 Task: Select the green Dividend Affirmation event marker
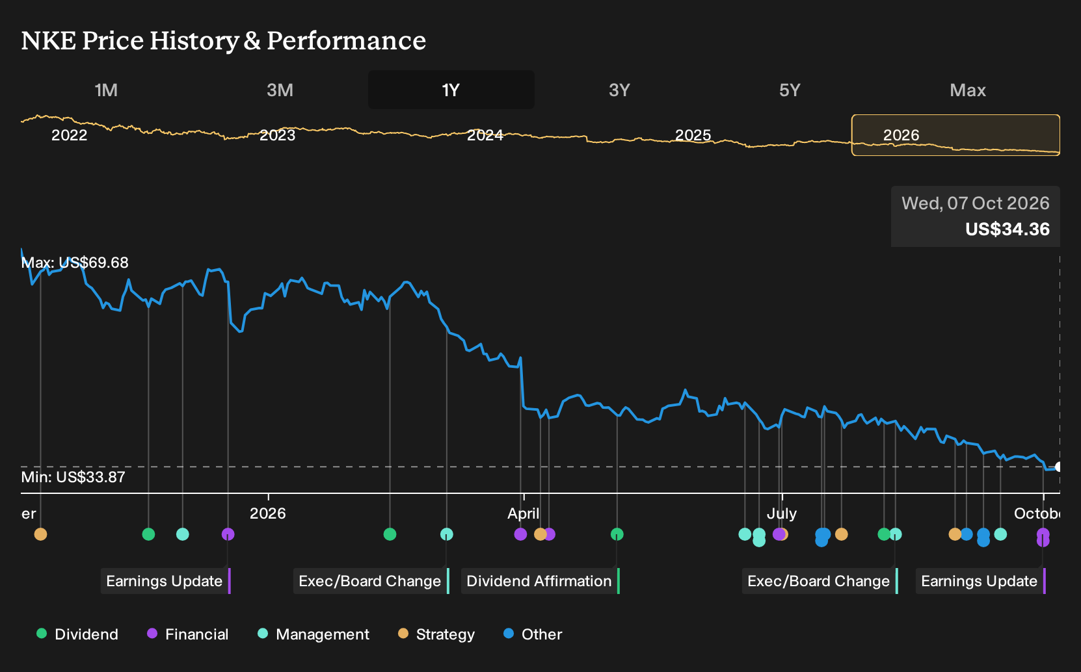(617, 534)
